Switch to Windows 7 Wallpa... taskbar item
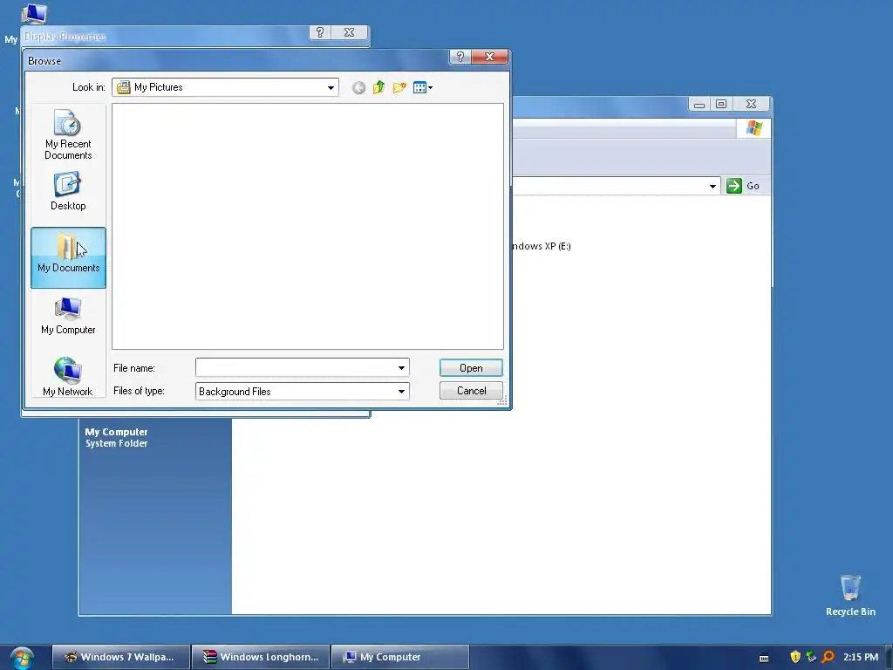Viewport: 893px width, 670px height. 120,657
